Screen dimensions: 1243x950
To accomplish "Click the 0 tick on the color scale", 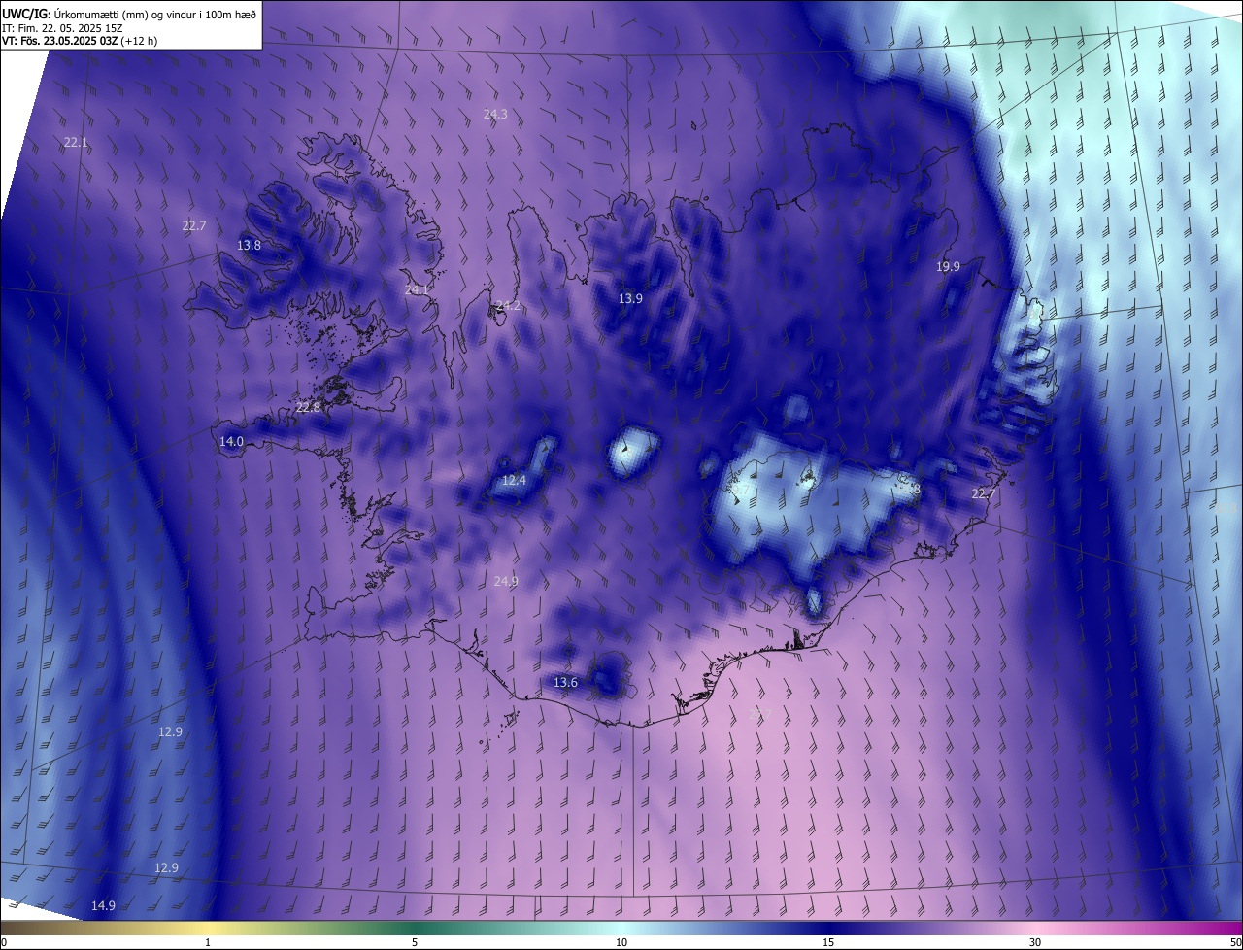I will click(x=4, y=942).
